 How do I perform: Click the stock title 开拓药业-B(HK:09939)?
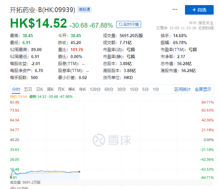coord(43,10)
